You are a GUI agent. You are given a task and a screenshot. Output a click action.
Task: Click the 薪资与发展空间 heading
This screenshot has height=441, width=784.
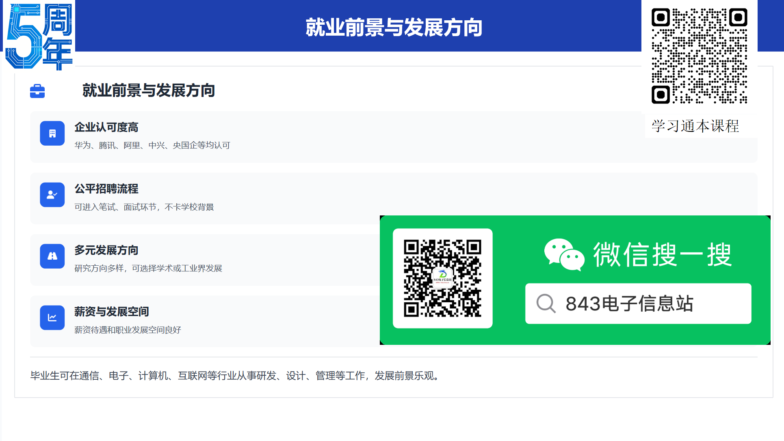112,312
